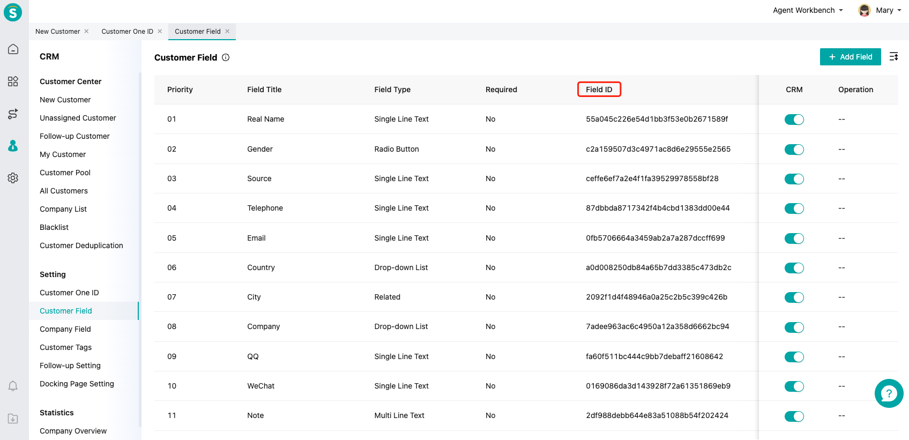Click the green S application logo
The image size is (909, 440).
coord(13,12)
